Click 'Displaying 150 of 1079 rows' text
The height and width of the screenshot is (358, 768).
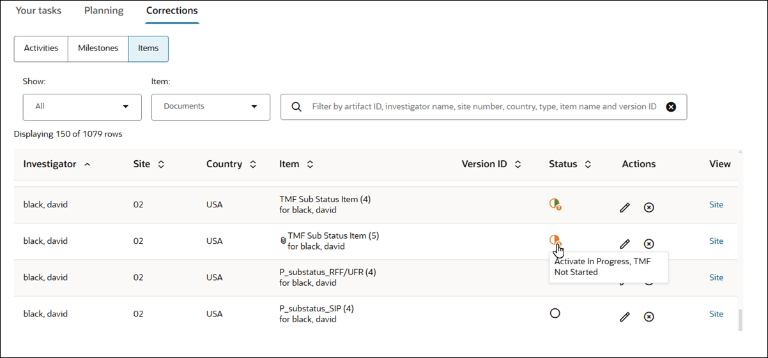(68, 134)
